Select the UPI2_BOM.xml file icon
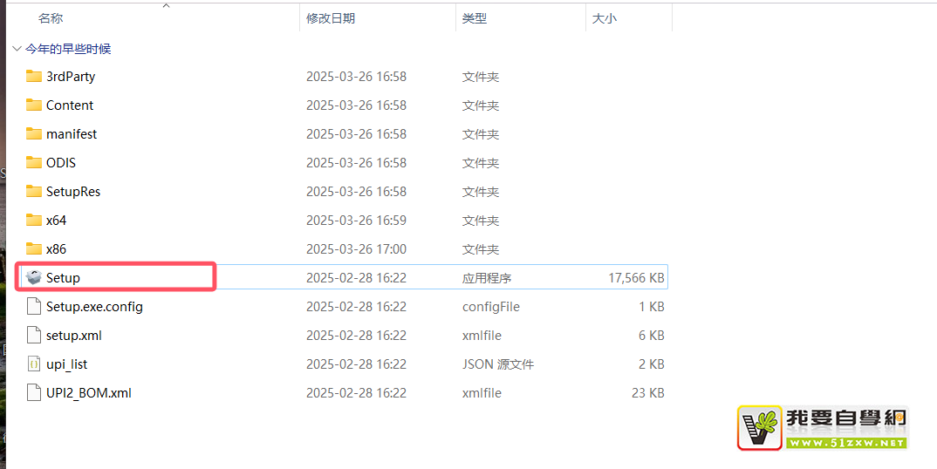The width and height of the screenshot is (937, 469). coord(34,392)
